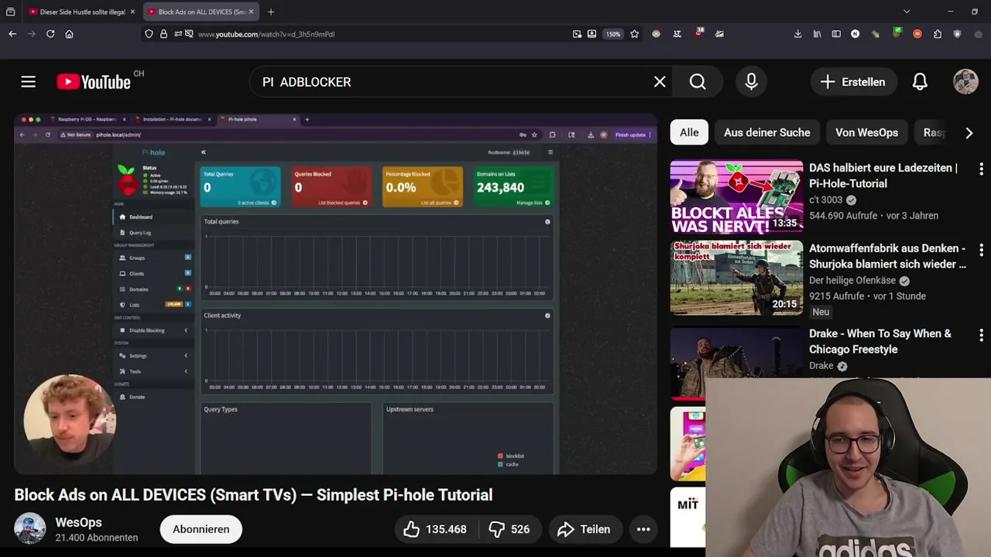Bookmark this page with the star
This screenshot has width=991, height=557.
(635, 34)
